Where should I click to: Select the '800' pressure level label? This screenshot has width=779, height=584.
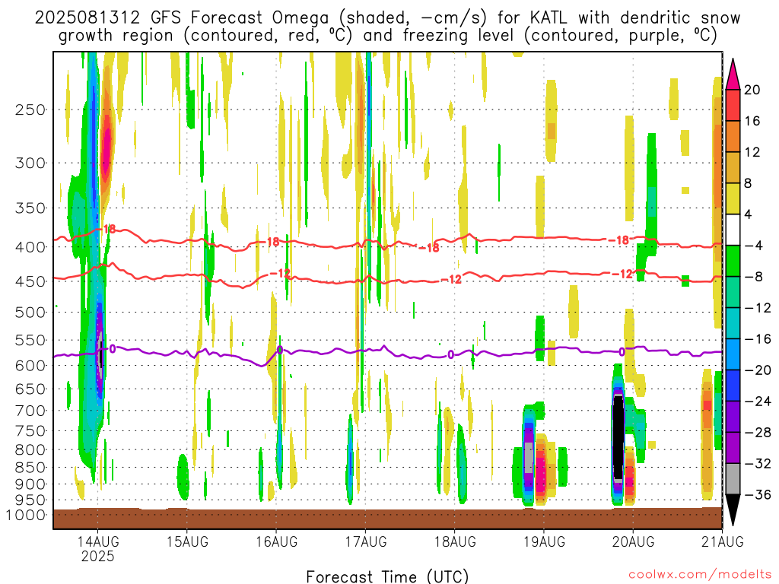click(x=30, y=450)
